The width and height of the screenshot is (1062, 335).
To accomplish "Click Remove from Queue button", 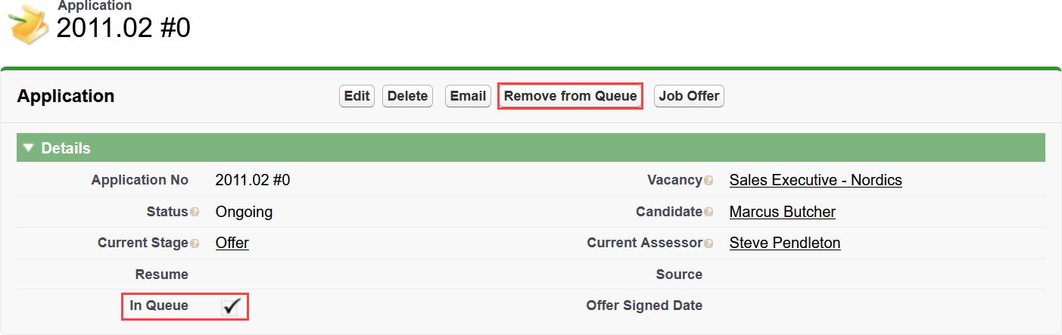I will [570, 96].
